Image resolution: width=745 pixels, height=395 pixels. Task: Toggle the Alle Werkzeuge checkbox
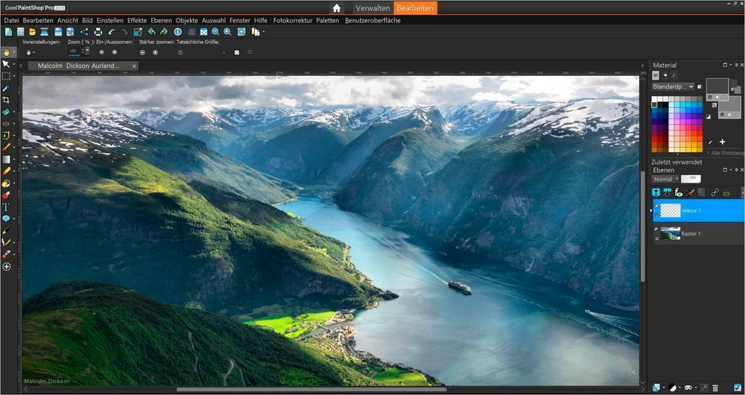point(708,153)
